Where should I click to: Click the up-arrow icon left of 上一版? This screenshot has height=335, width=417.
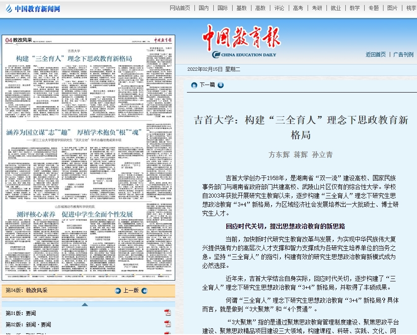(x=118, y=291)
